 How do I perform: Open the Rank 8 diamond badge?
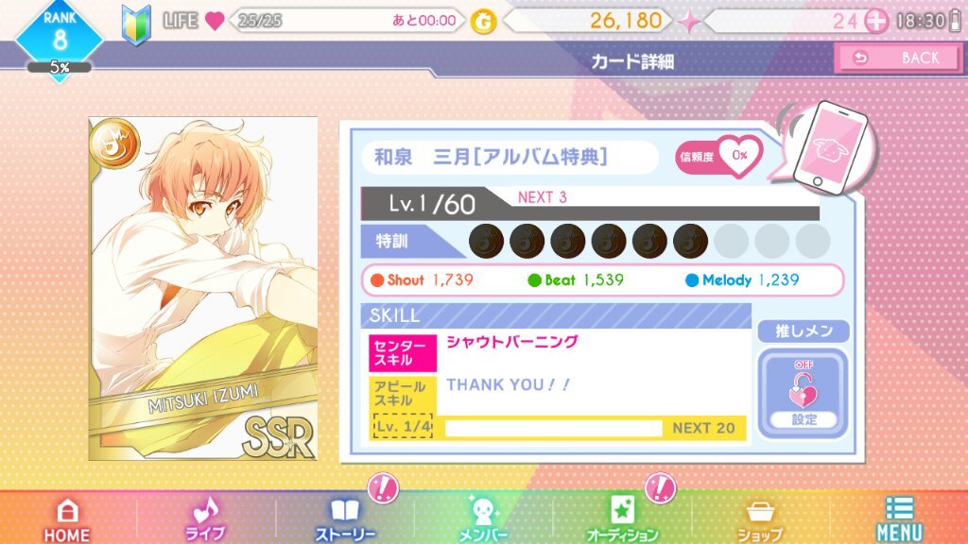tap(60, 38)
